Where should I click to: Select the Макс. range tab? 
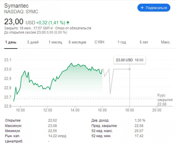pos(166,42)
